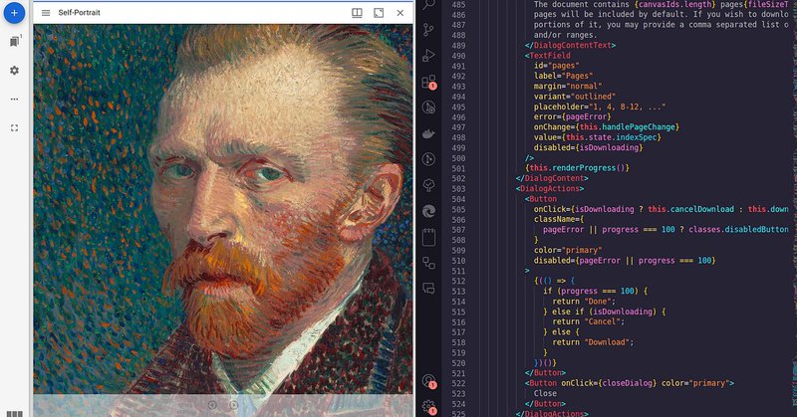Click this.renderProgress() on line 501
The width and height of the screenshot is (797, 417).
click(577, 167)
